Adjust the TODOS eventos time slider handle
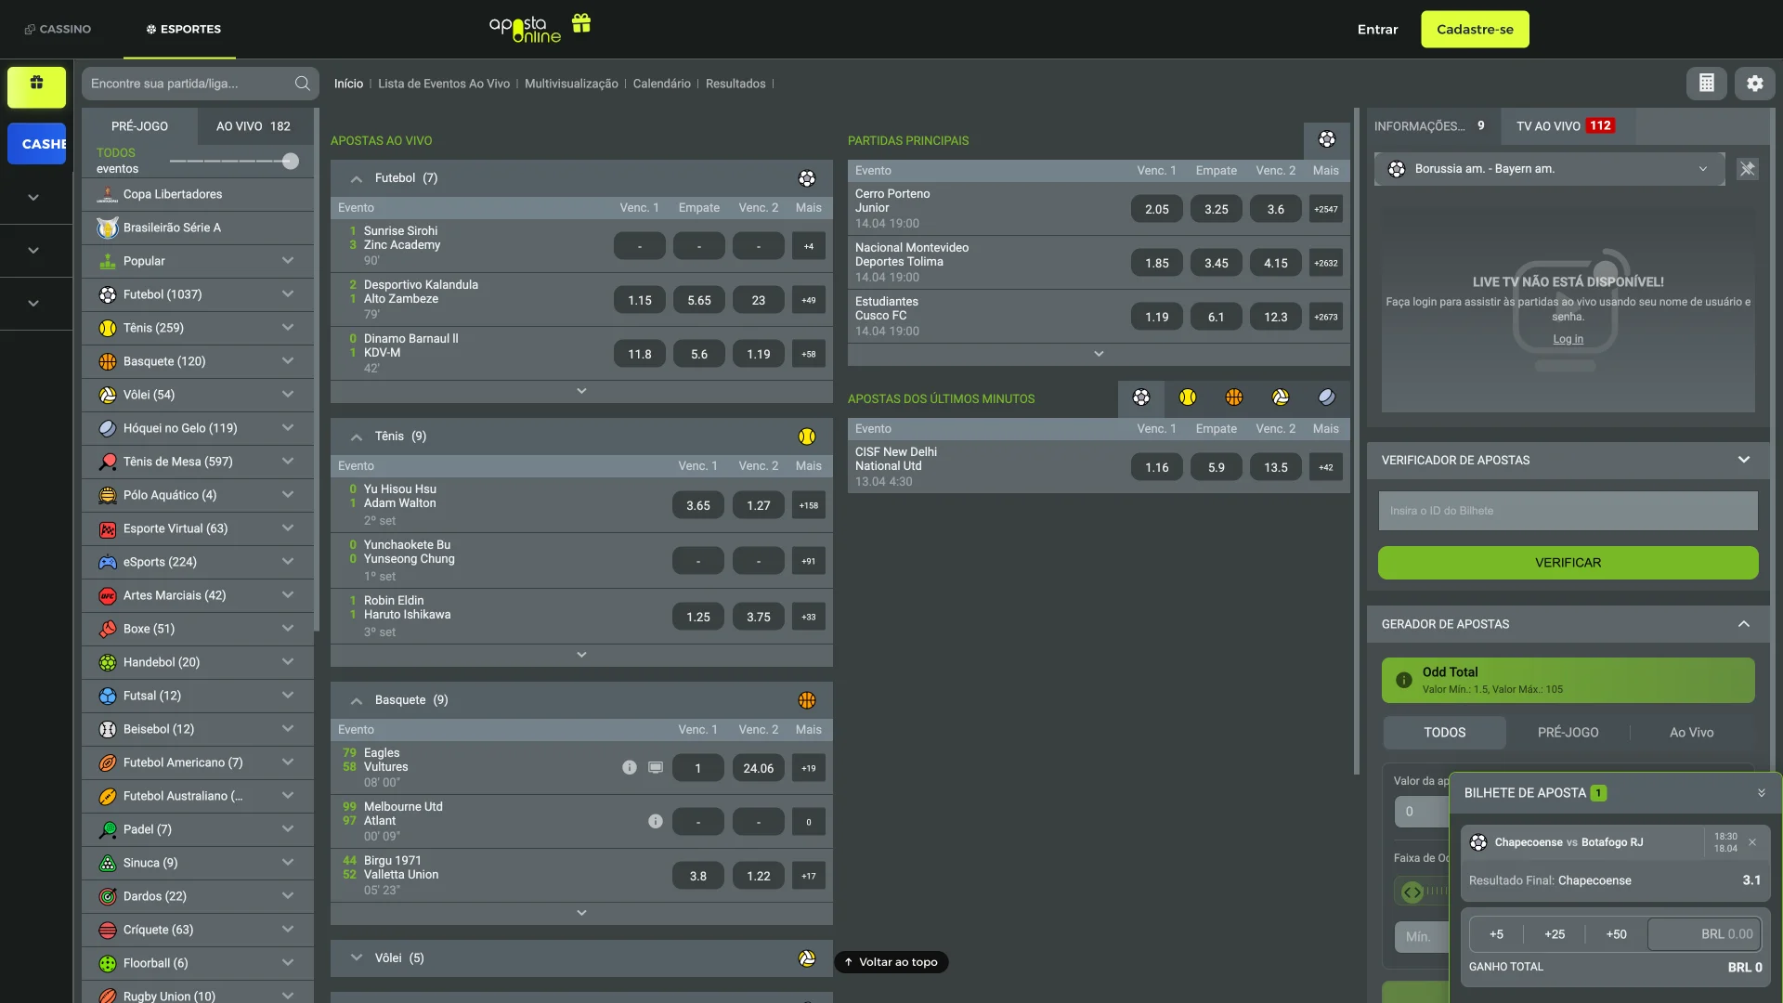This screenshot has height=1003, width=1783. pos(291,162)
